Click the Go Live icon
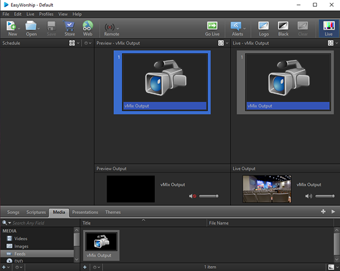340x271 pixels. pyautogui.click(x=212, y=27)
